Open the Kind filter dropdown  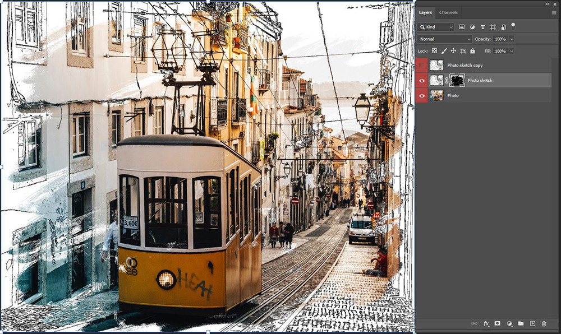pyautogui.click(x=435, y=27)
